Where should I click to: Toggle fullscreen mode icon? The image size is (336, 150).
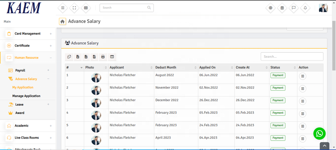point(74,8)
